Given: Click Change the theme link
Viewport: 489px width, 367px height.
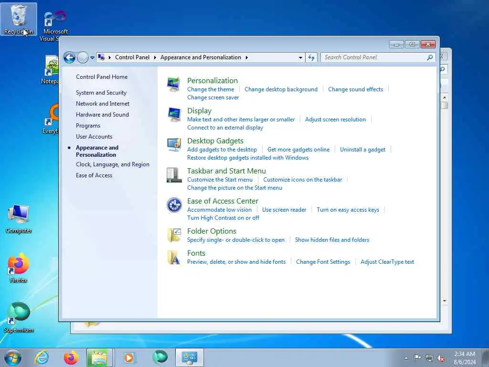Looking at the screenshot, I should coord(211,89).
